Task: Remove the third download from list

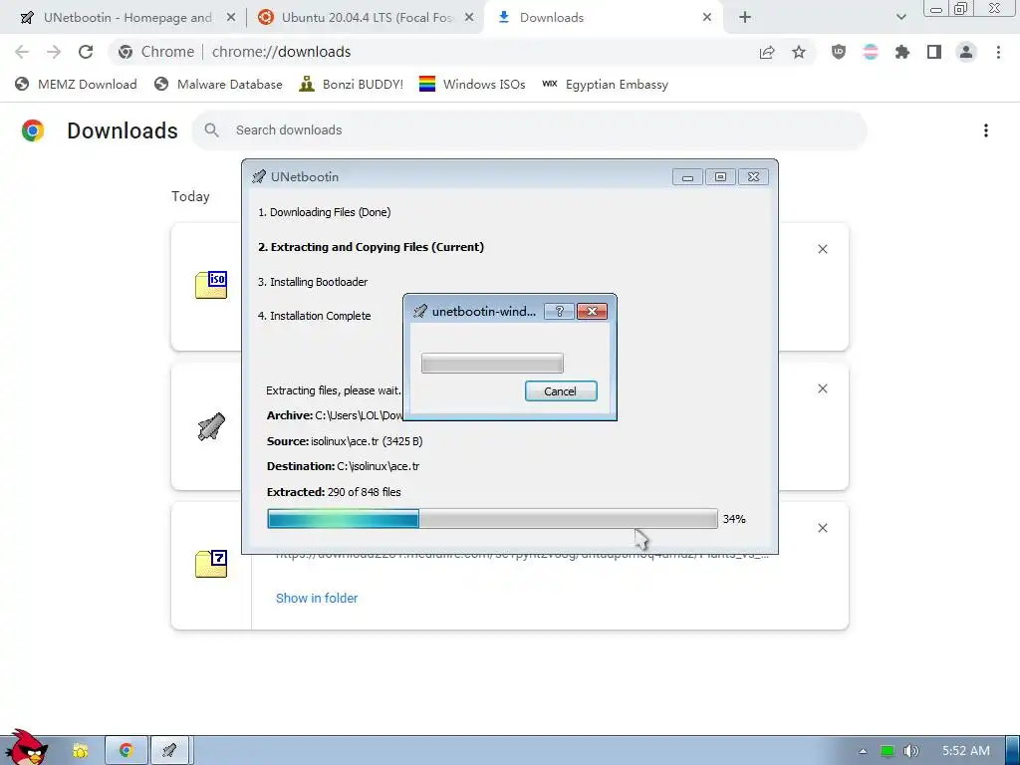Action: click(x=822, y=528)
